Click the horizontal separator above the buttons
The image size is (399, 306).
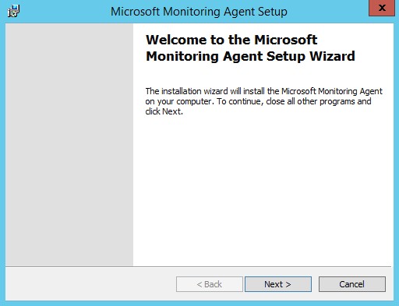pyautogui.click(x=198, y=266)
